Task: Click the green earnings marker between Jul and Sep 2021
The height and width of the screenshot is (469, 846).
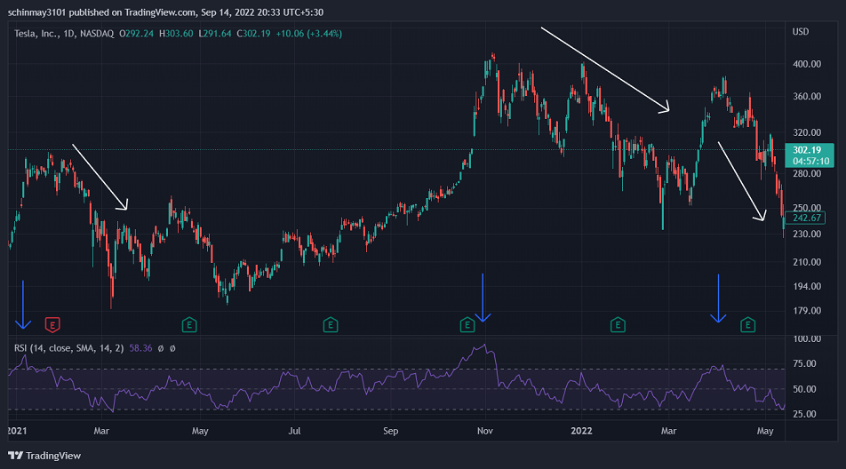Action: [331, 325]
